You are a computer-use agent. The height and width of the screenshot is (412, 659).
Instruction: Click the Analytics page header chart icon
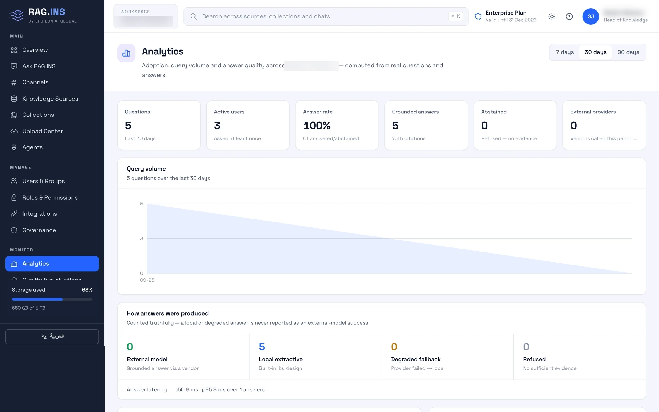(126, 53)
